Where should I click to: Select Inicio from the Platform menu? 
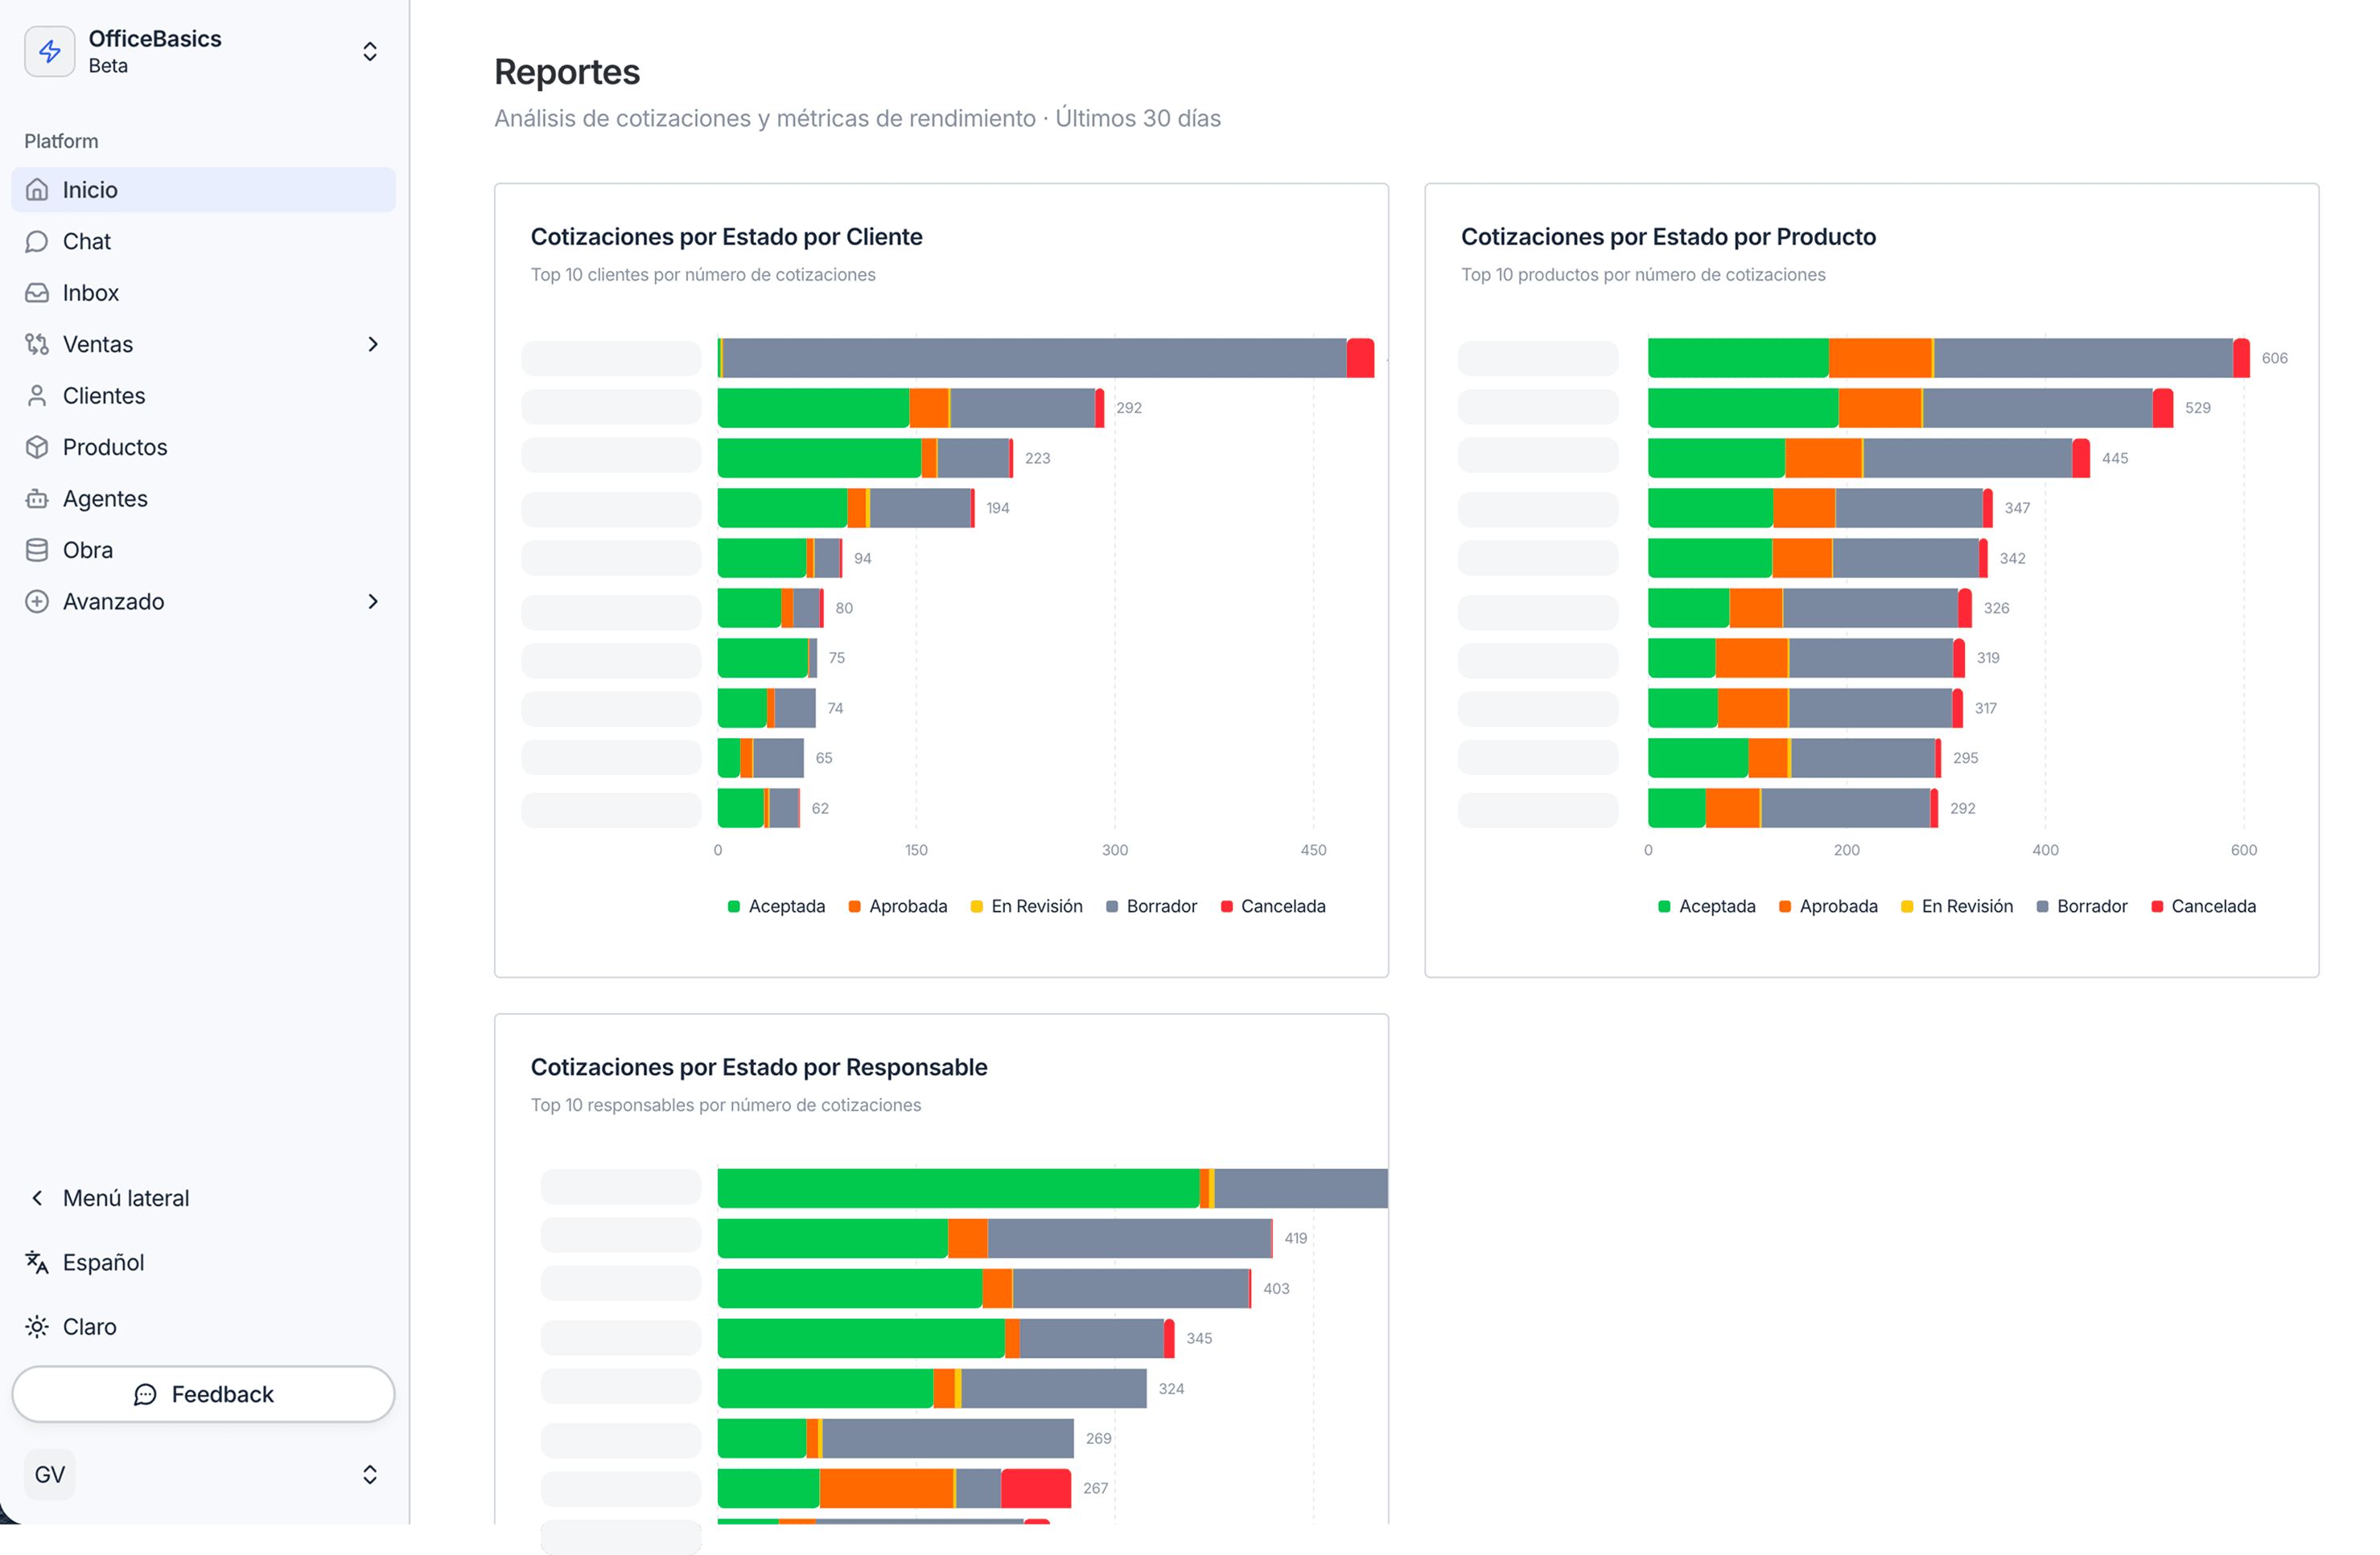coord(90,189)
